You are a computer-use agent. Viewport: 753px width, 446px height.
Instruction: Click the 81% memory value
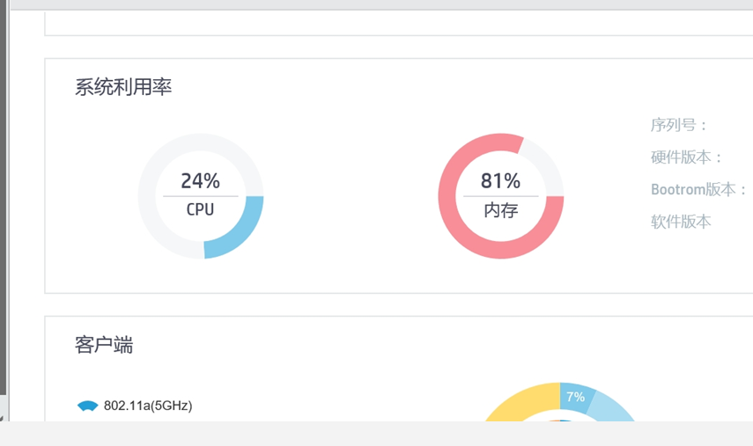click(x=500, y=181)
